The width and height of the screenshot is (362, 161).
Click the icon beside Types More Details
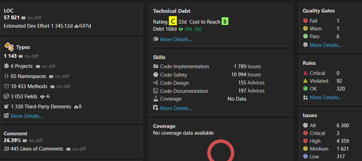(x=6, y=116)
